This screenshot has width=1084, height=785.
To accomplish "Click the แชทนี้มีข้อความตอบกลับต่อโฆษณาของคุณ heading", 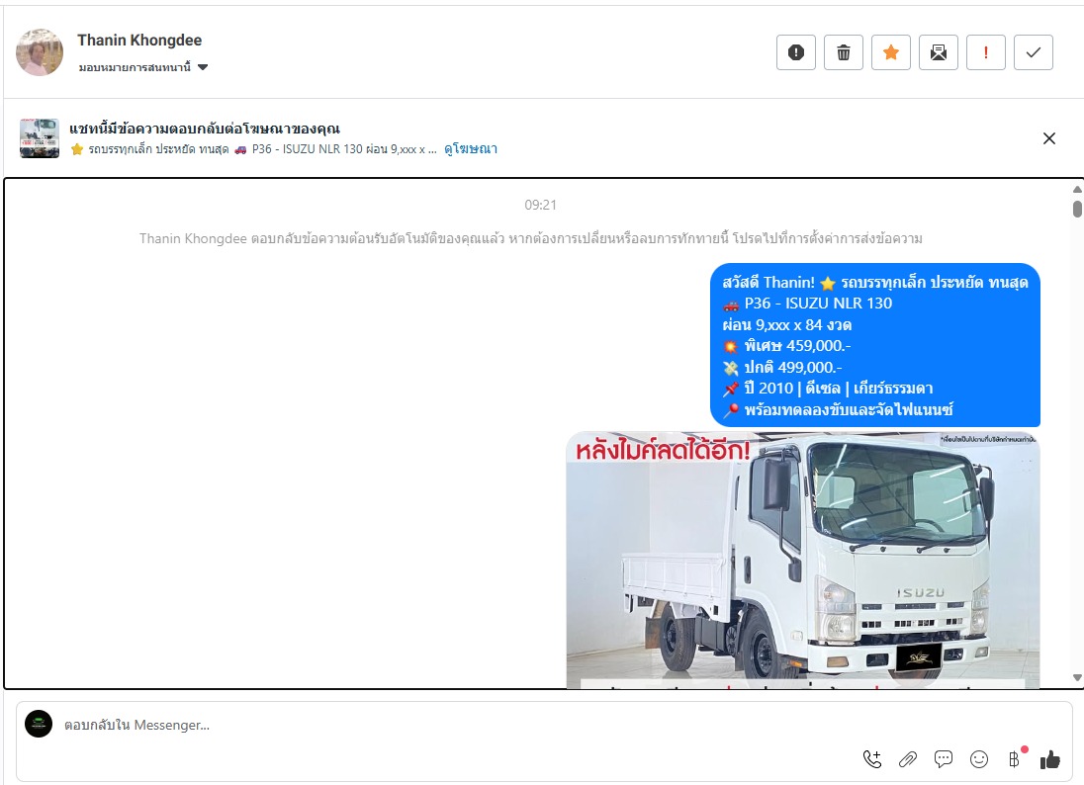I will pos(205,129).
